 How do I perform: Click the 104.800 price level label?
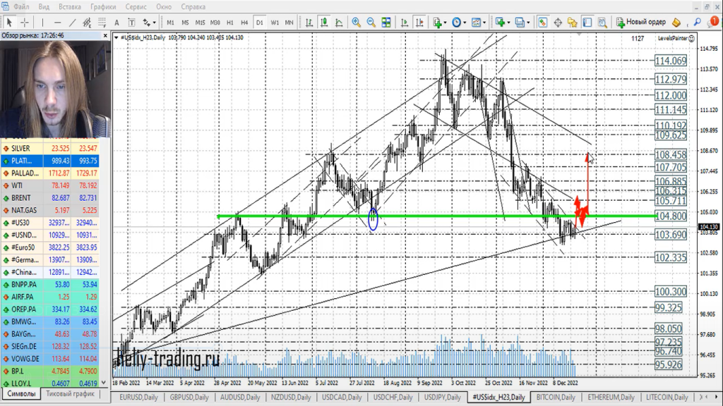click(670, 216)
